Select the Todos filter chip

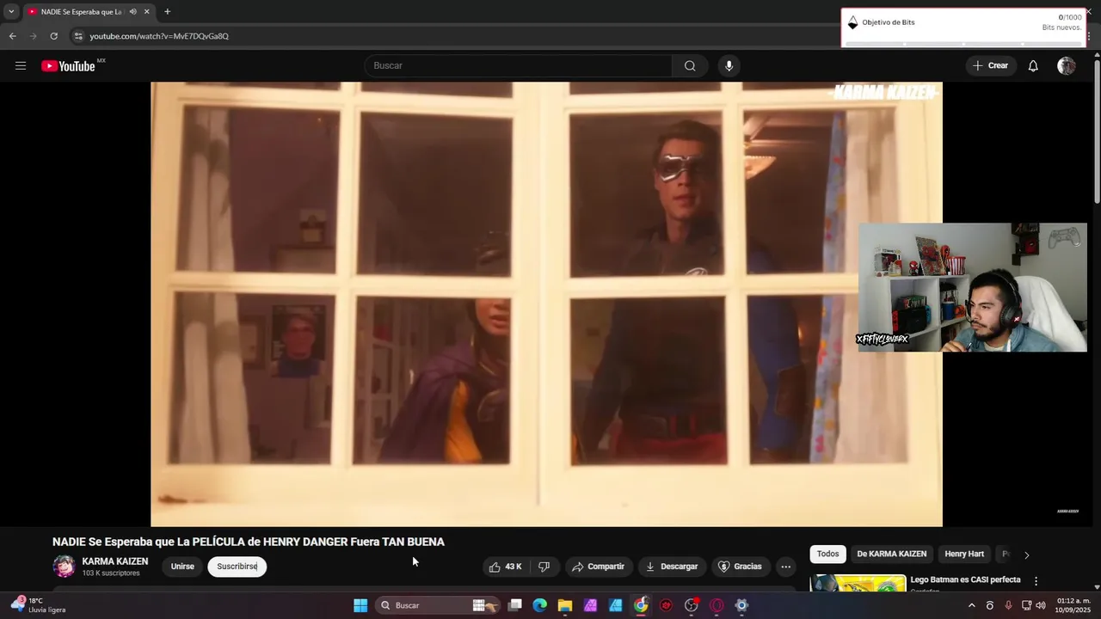[x=827, y=555]
